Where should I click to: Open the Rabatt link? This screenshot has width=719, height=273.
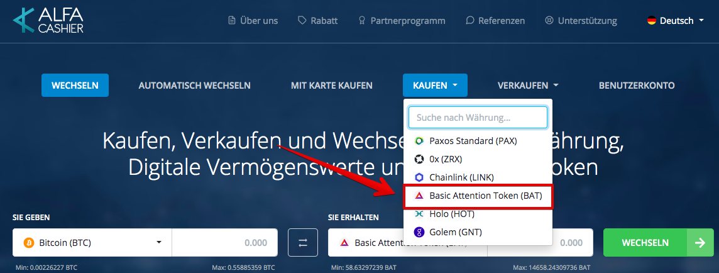pos(318,21)
